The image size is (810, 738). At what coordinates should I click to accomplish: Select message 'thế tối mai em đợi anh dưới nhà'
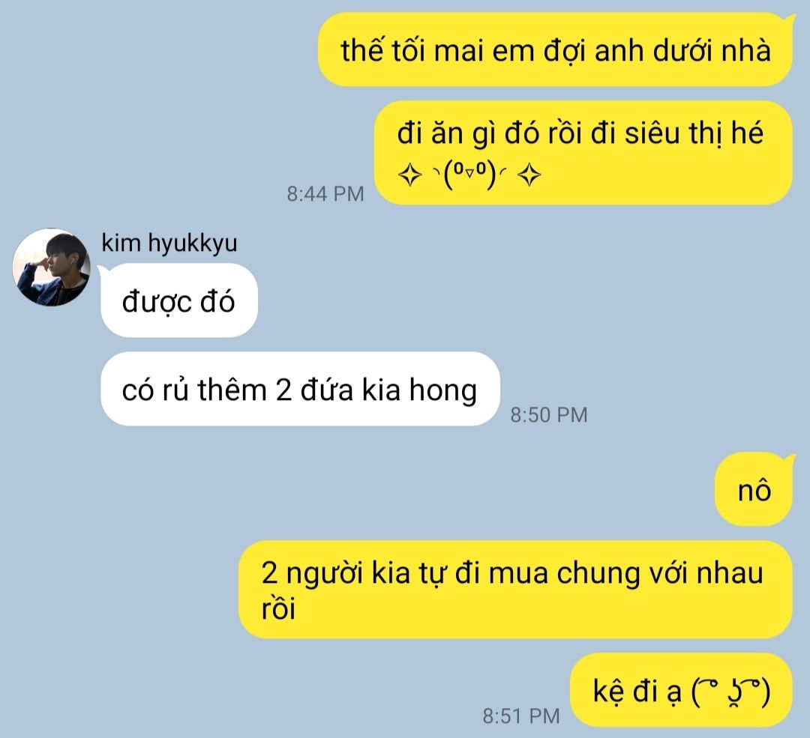click(x=556, y=49)
